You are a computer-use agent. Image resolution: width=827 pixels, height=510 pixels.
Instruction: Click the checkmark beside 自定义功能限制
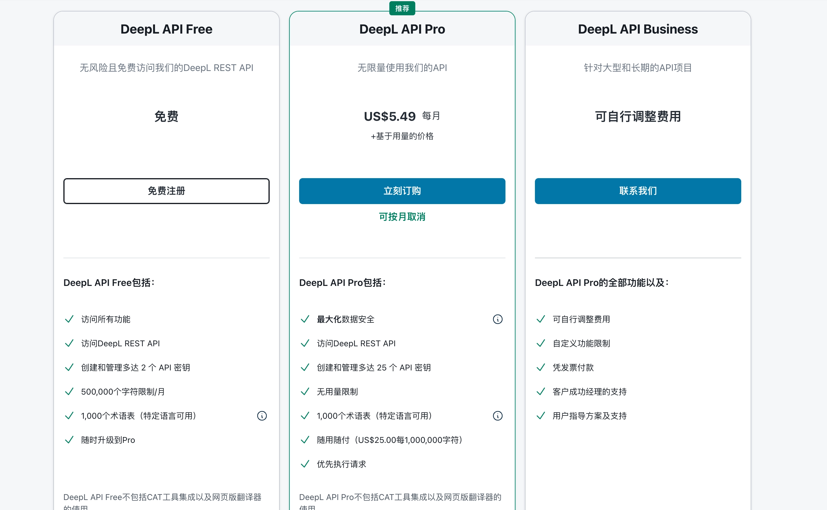pyautogui.click(x=541, y=343)
